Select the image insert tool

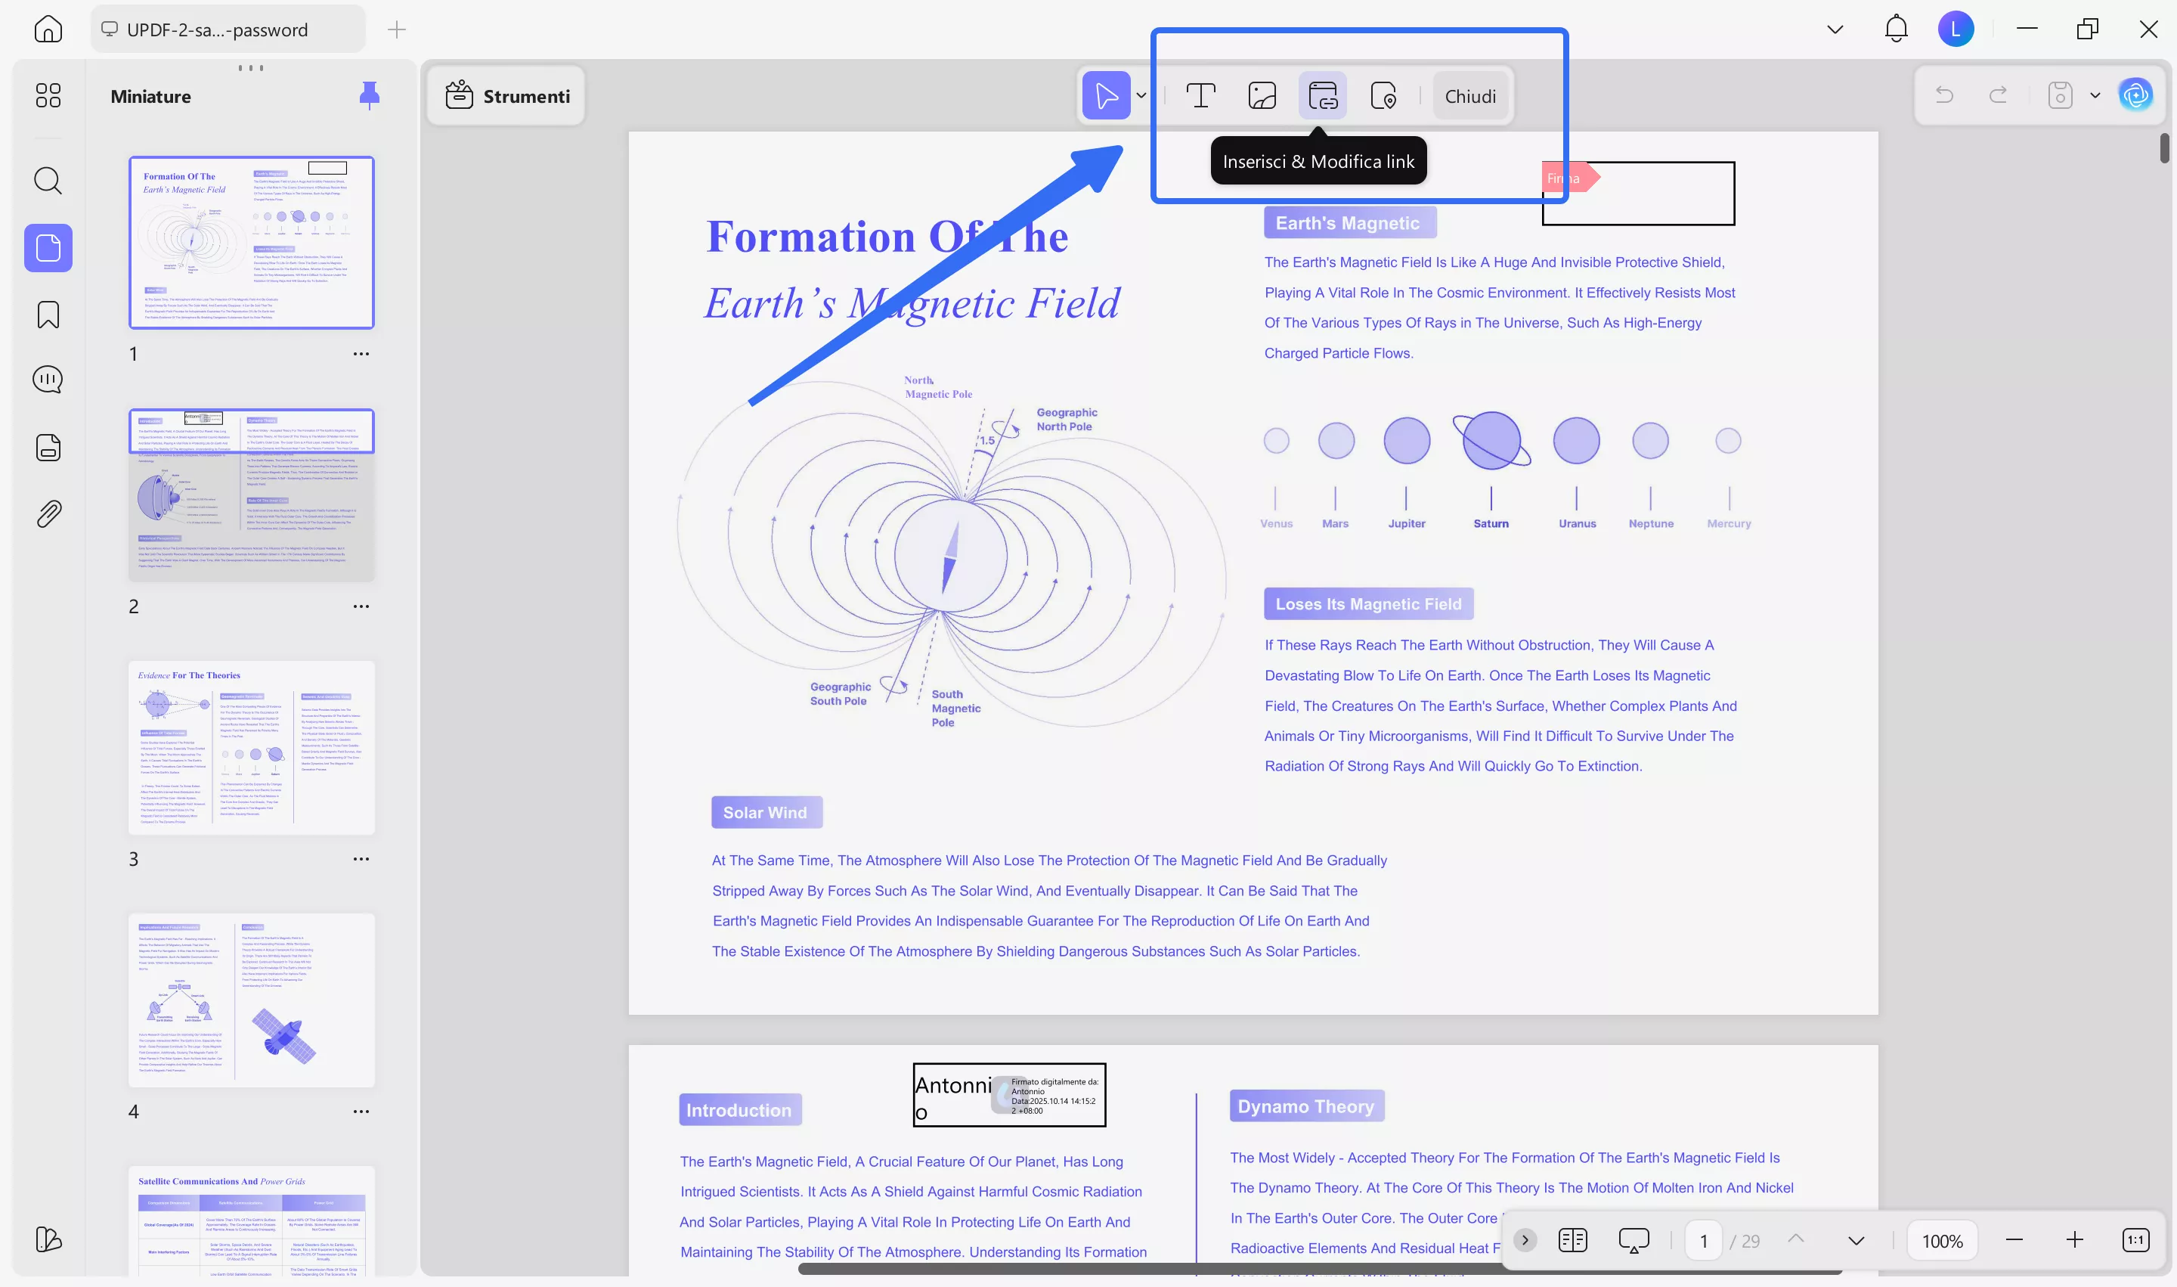1262,95
